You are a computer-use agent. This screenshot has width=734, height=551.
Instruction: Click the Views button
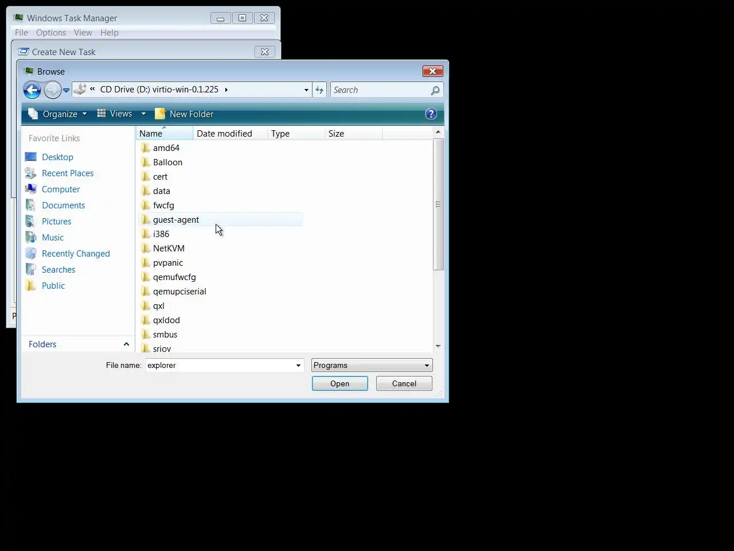115,114
